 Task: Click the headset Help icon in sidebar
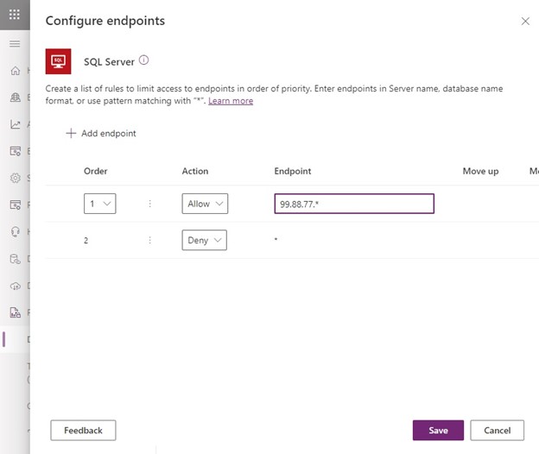tap(15, 231)
